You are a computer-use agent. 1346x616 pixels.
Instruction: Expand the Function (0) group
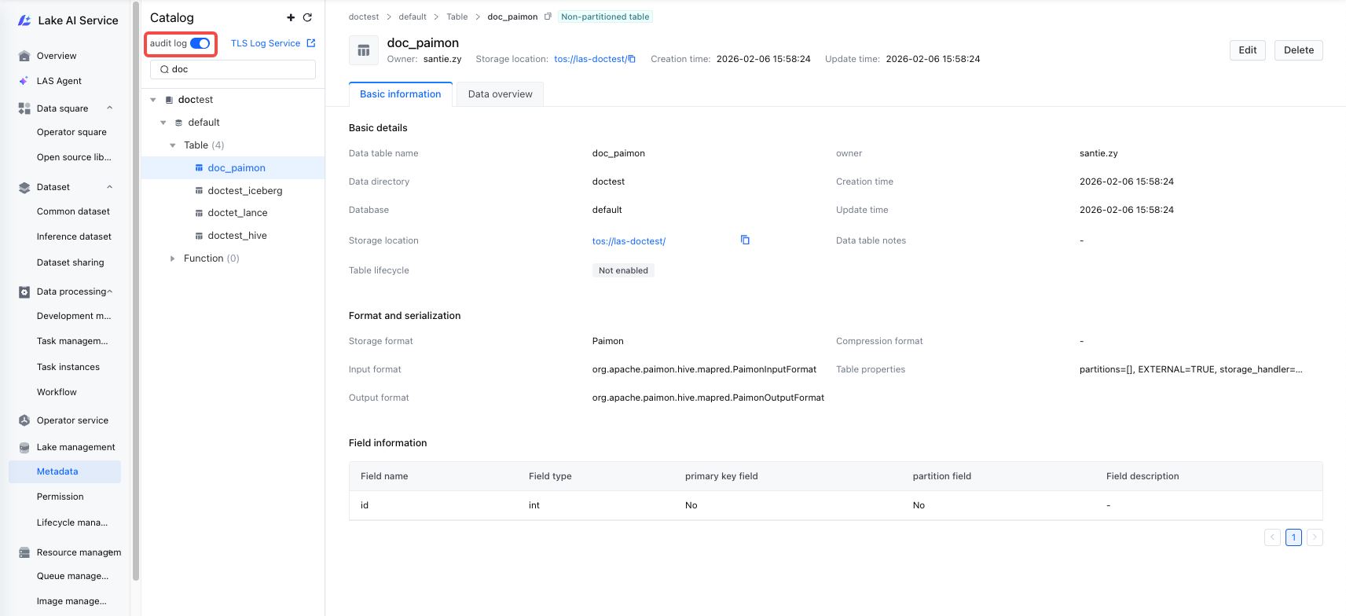173,258
